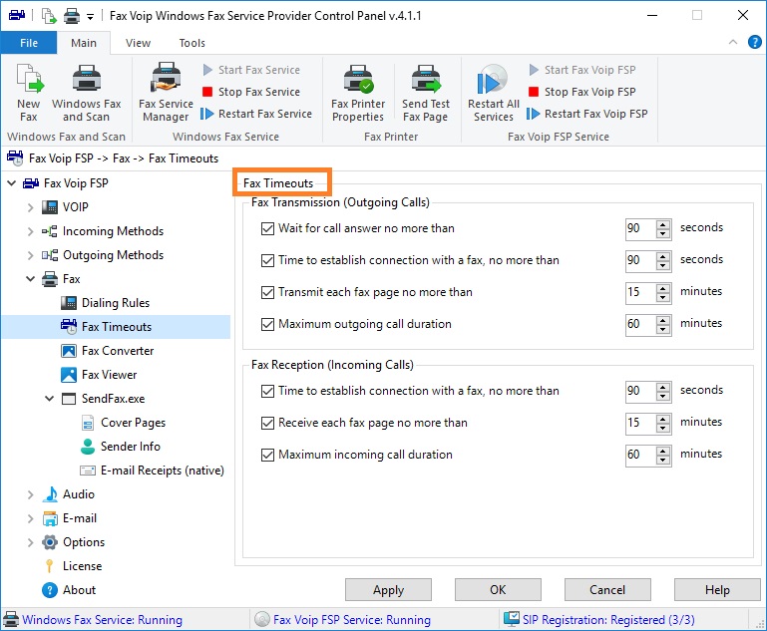Open the File menu tab
The image size is (767, 631).
(x=29, y=43)
